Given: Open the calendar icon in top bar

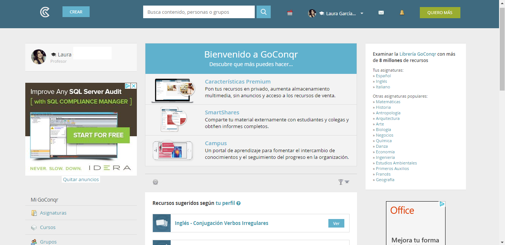Looking at the screenshot, I should tap(290, 12).
